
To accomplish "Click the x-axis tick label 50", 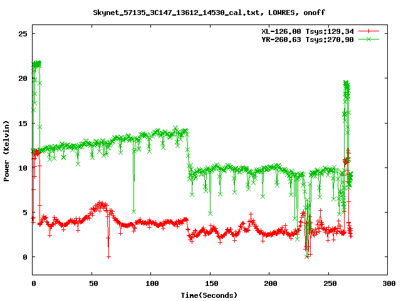I will (93, 283).
